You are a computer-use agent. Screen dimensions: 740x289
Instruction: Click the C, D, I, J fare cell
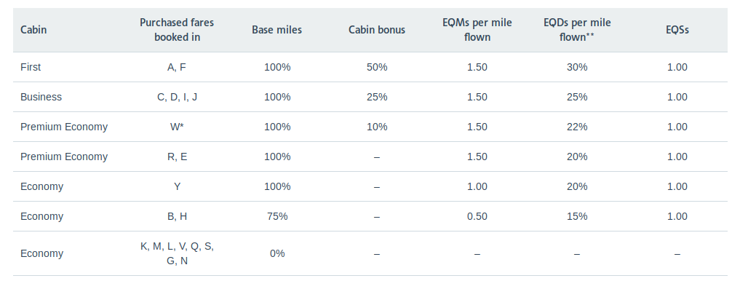coord(177,97)
